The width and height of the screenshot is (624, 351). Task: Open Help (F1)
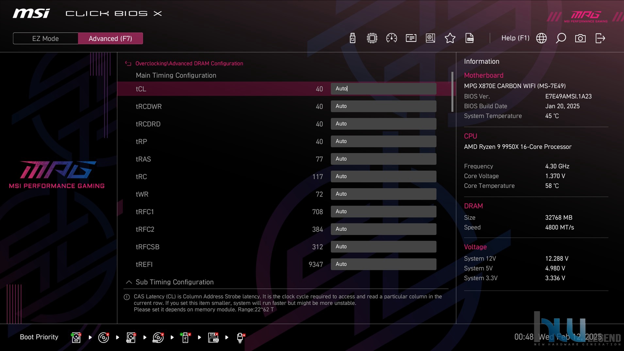pyautogui.click(x=515, y=38)
